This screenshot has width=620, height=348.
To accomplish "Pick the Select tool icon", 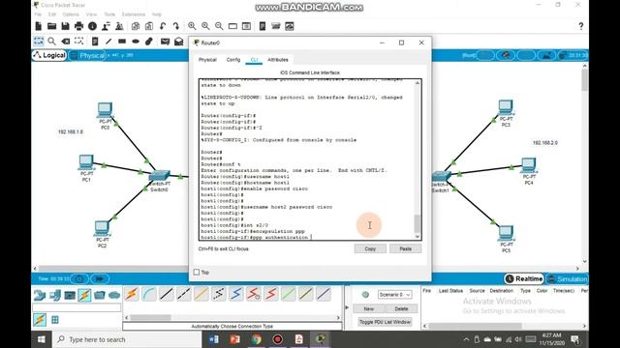I will pos(39,41).
